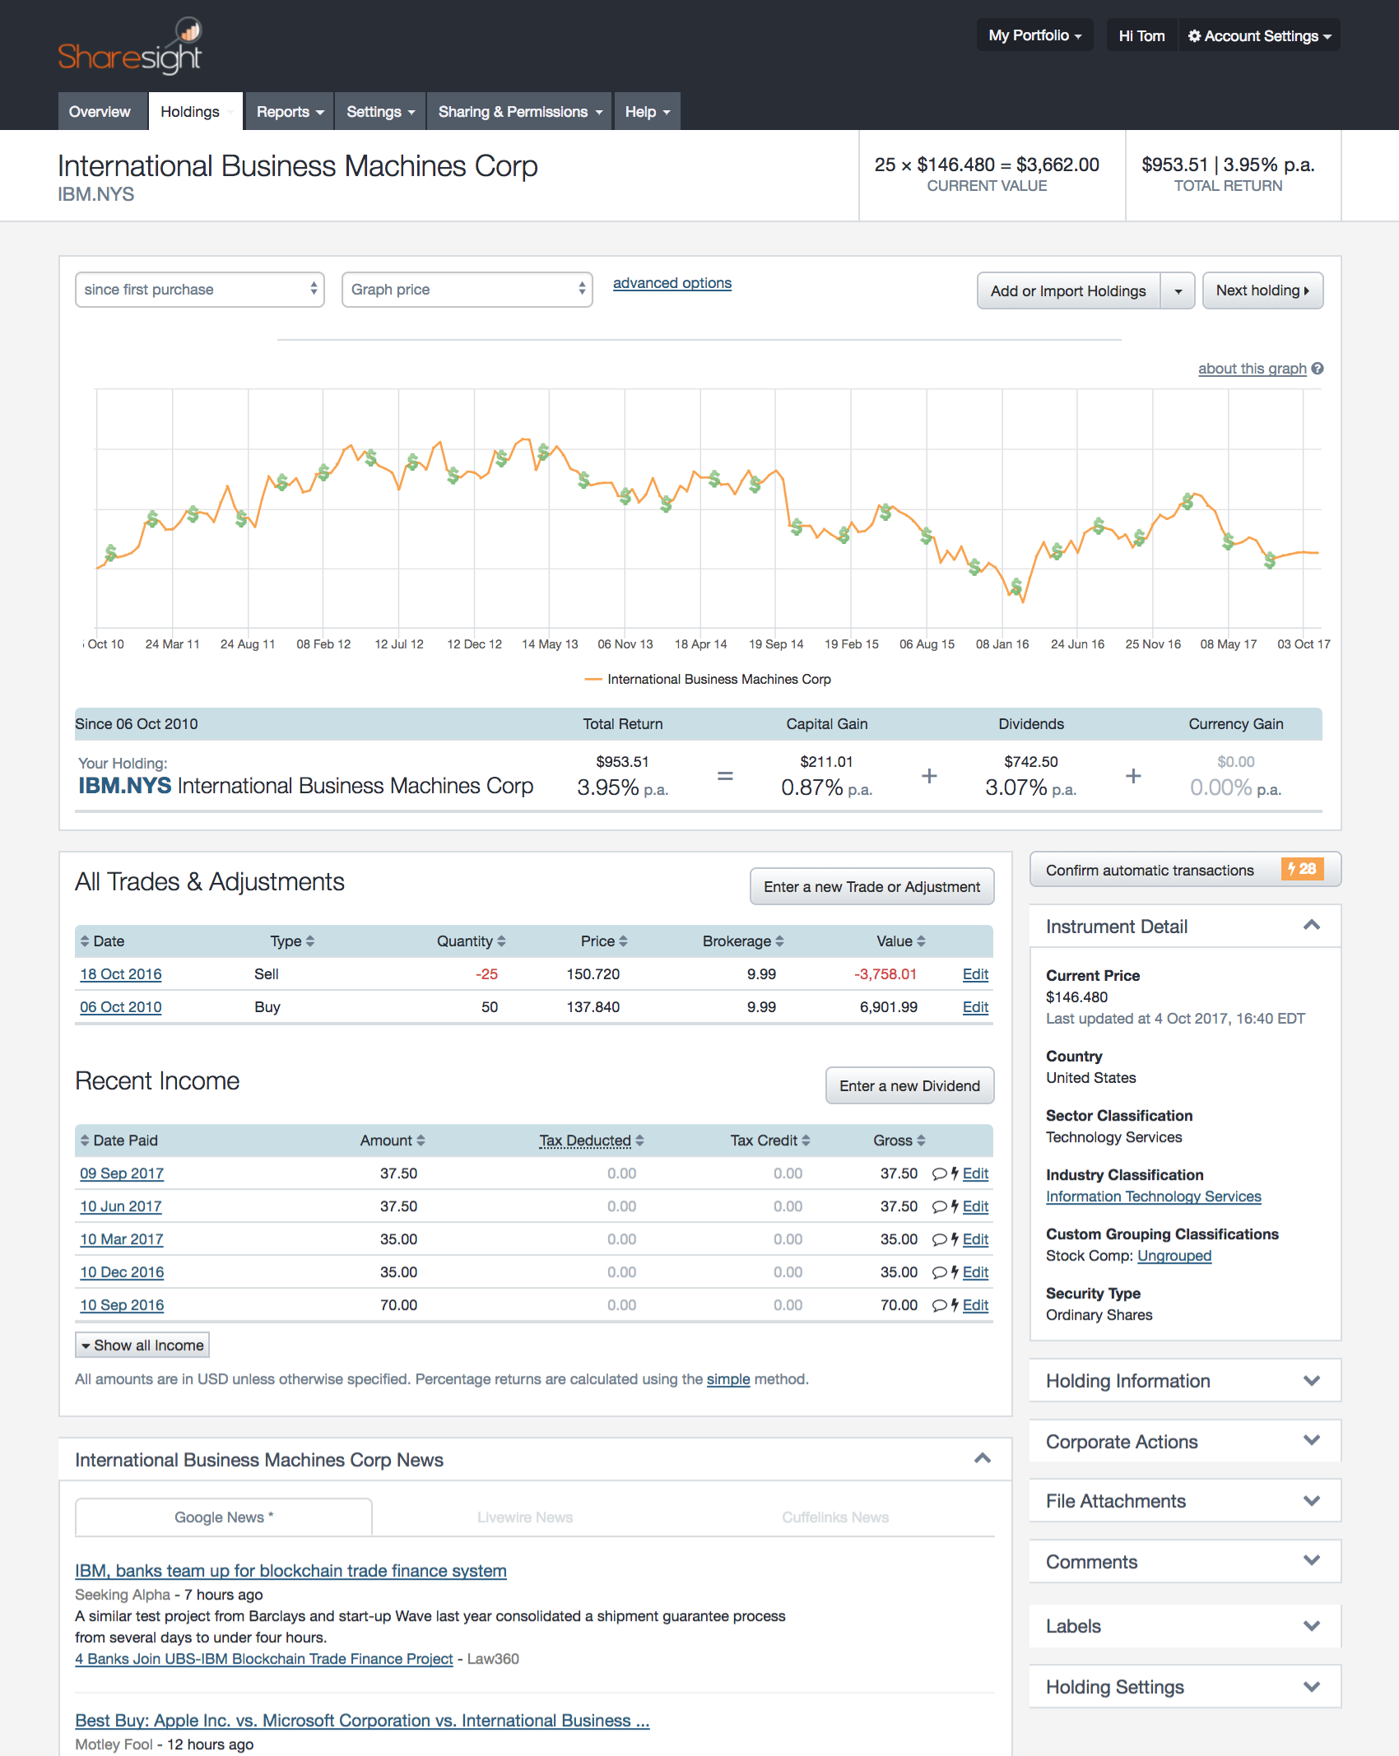Viewport: 1399px width, 1756px height.
Task: Open the Account Settings dropdown
Action: tap(1259, 35)
